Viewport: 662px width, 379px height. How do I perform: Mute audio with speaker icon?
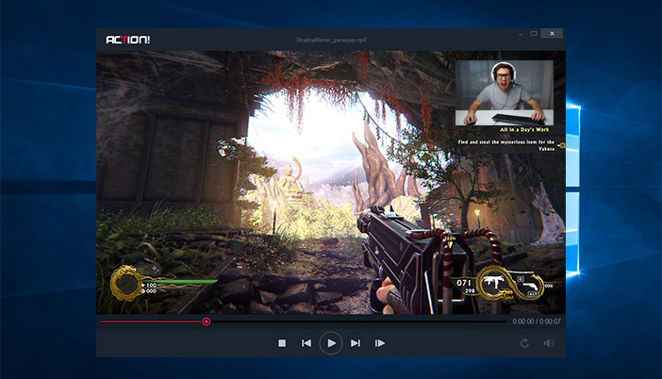pyautogui.click(x=549, y=343)
